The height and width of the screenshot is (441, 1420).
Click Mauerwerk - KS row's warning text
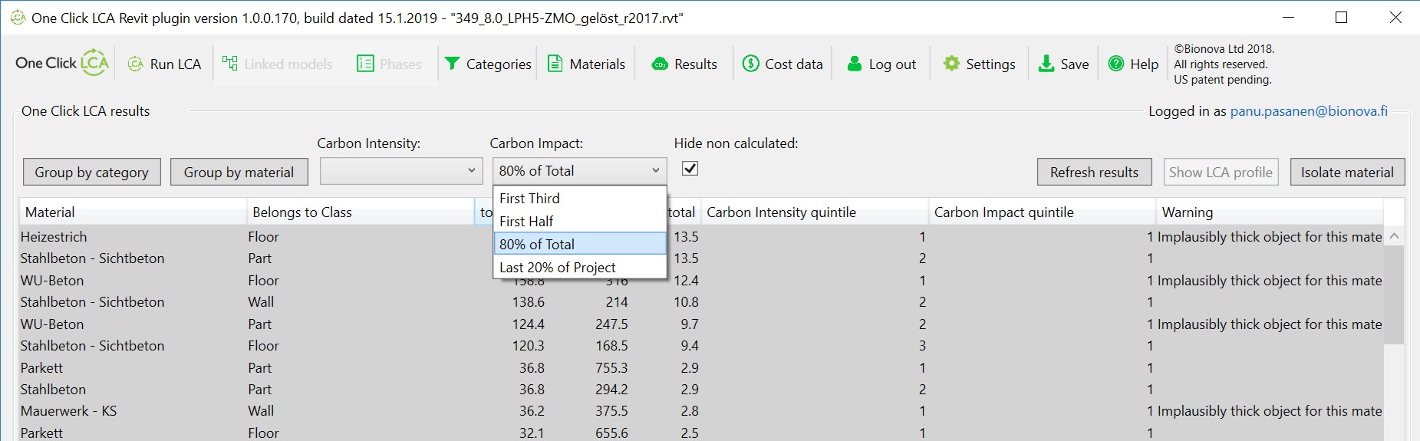[1270, 410]
